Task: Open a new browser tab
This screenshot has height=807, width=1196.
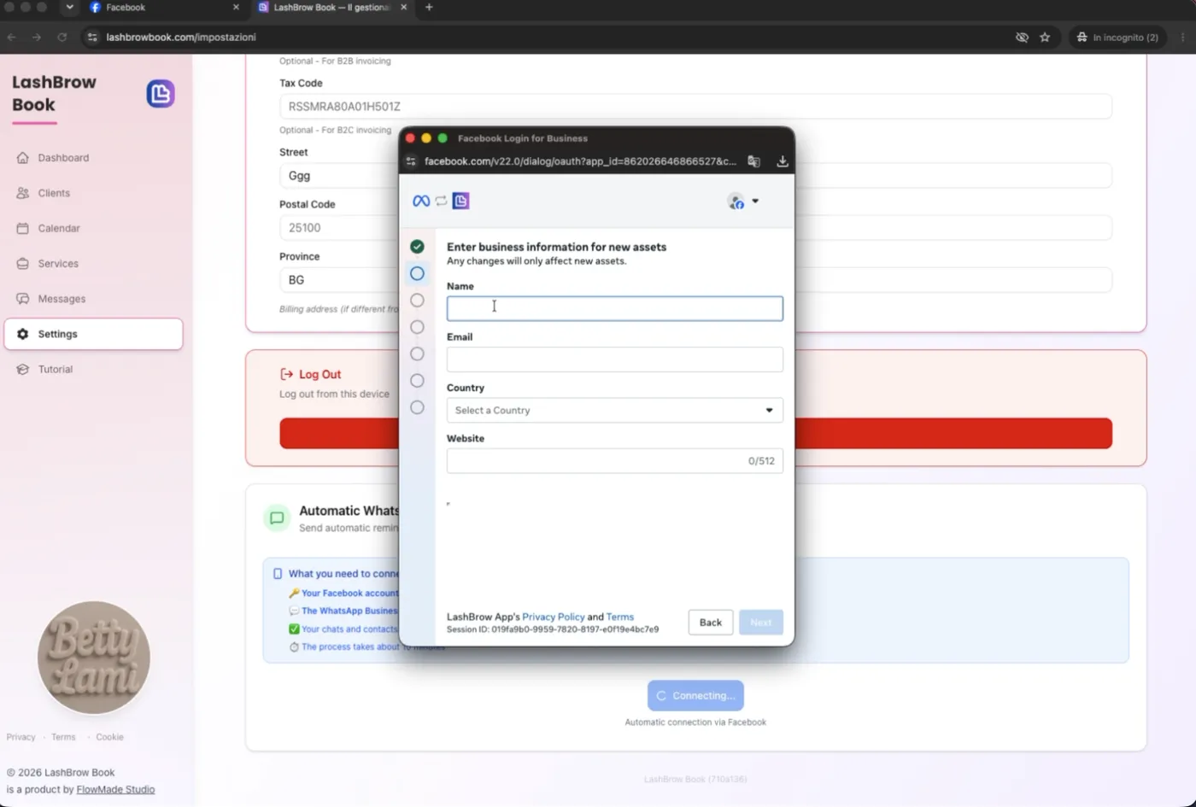Action: 429,8
